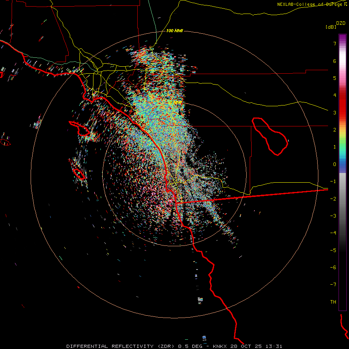This screenshot has height=349, width=349.
Task: Click the 6 value on the scale
Action: (335, 61)
